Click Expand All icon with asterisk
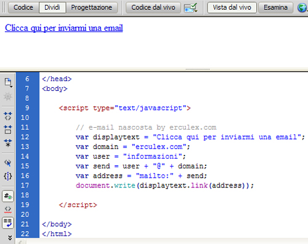This screenshot has width=308, height=244. (x=8, y=143)
